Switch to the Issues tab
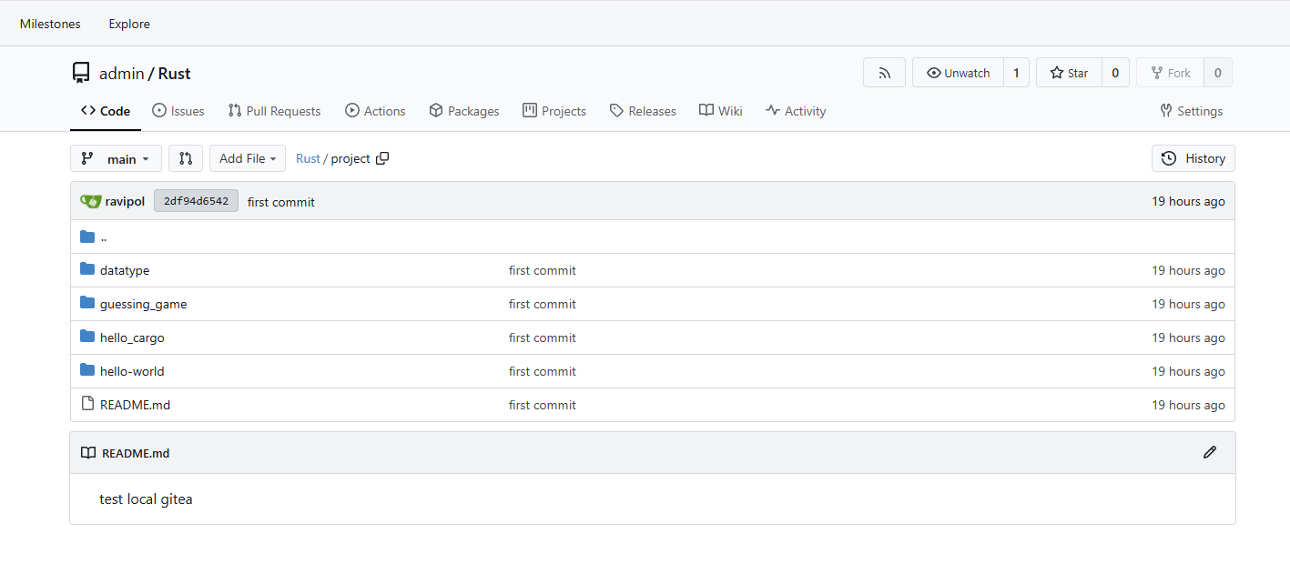Screen dimensions: 1290x564 coord(178,111)
